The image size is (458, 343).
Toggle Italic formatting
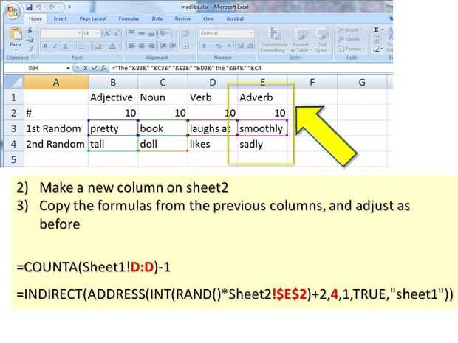click(x=55, y=46)
